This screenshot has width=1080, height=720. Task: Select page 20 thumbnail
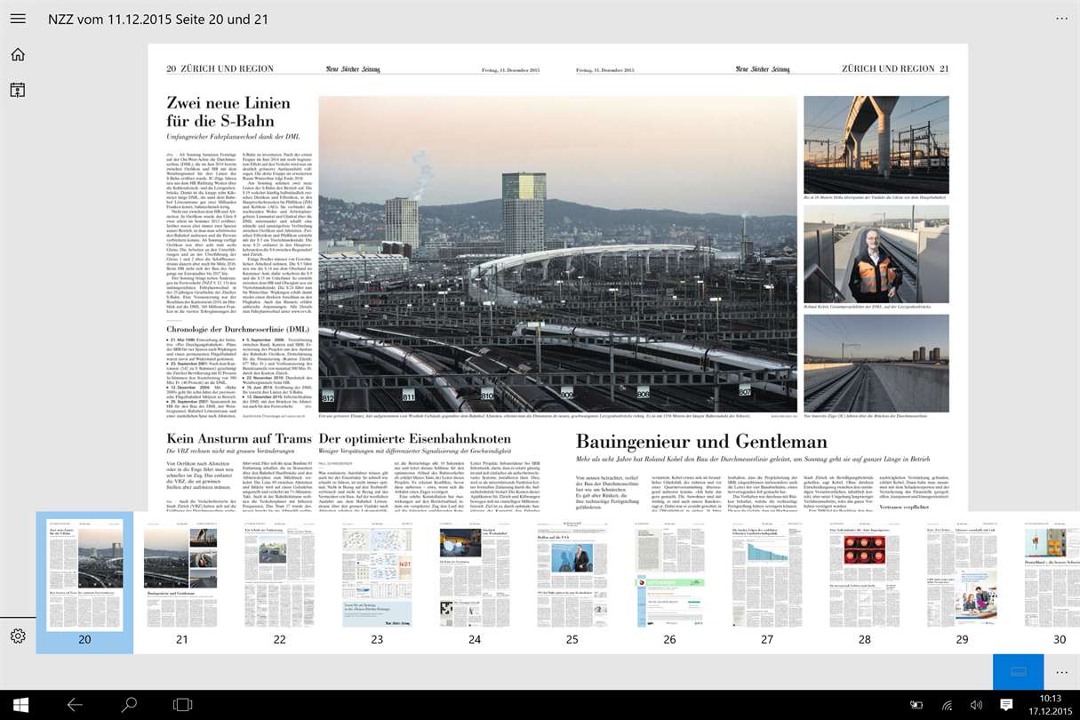click(x=84, y=582)
